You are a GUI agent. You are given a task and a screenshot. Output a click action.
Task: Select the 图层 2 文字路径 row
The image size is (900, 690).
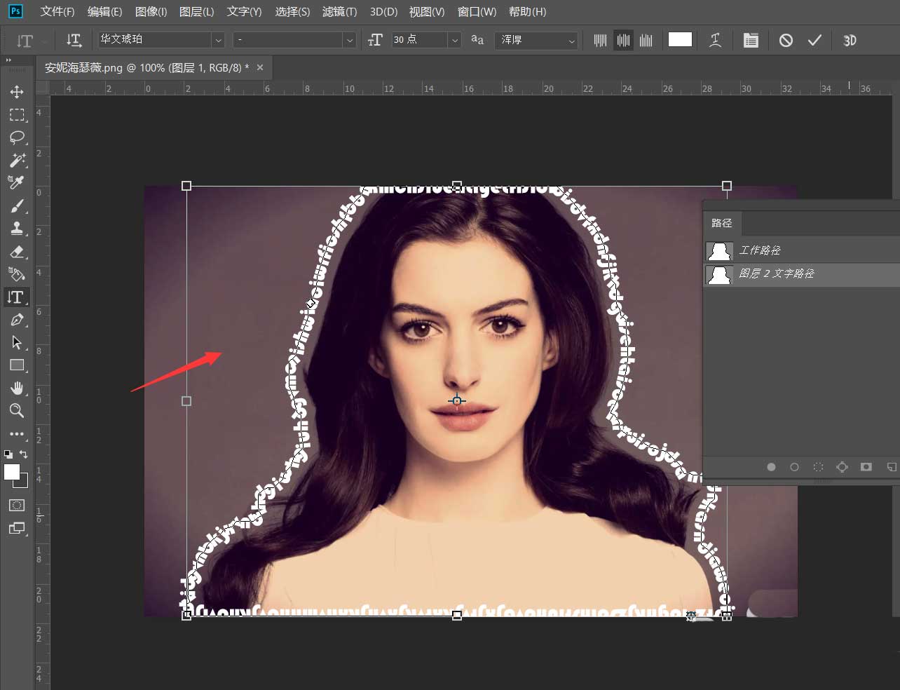pos(801,273)
